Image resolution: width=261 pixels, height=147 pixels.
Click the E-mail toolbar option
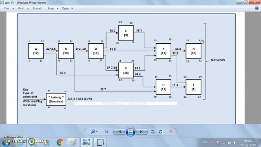tap(37, 8)
